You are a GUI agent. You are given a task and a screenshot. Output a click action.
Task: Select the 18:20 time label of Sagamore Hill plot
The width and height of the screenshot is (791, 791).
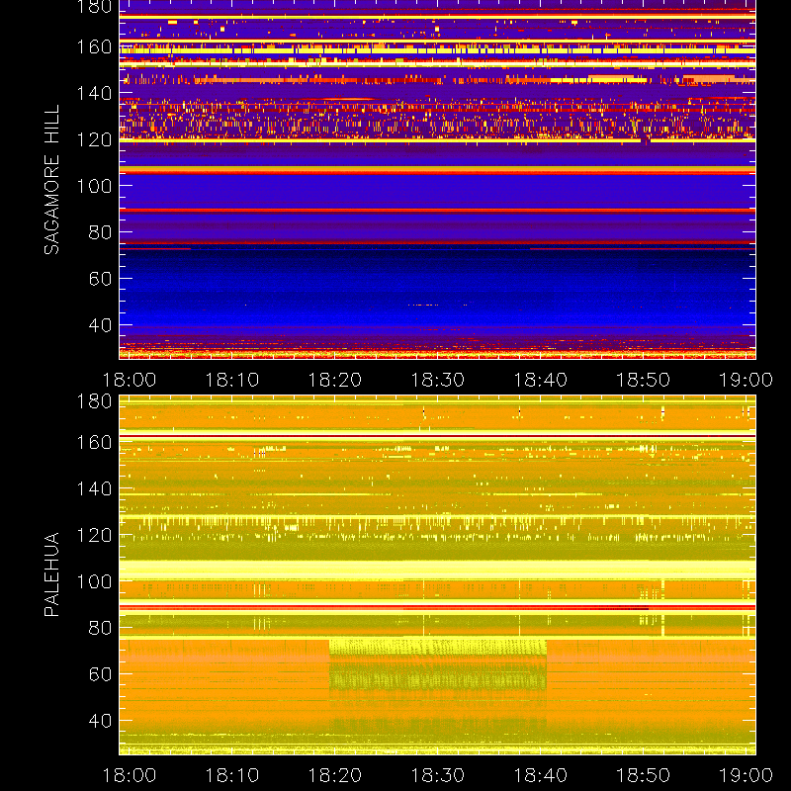pyautogui.click(x=335, y=380)
